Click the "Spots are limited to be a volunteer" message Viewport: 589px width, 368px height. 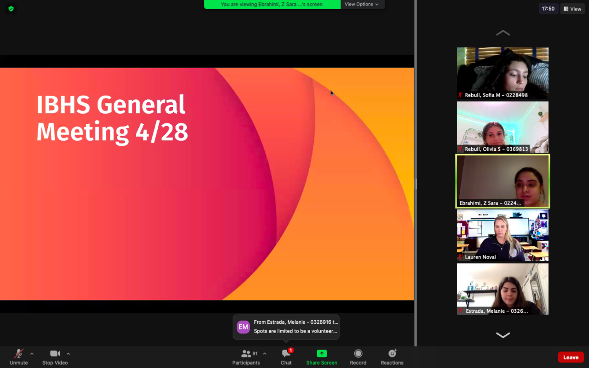[x=295, y=331]
